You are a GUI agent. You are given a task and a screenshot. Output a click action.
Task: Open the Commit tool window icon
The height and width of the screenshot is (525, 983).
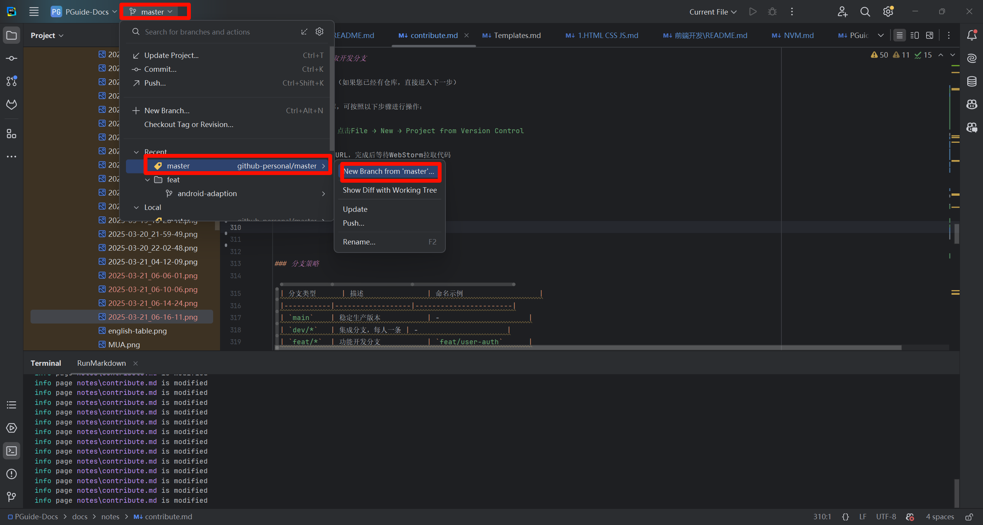pos(12,58)
